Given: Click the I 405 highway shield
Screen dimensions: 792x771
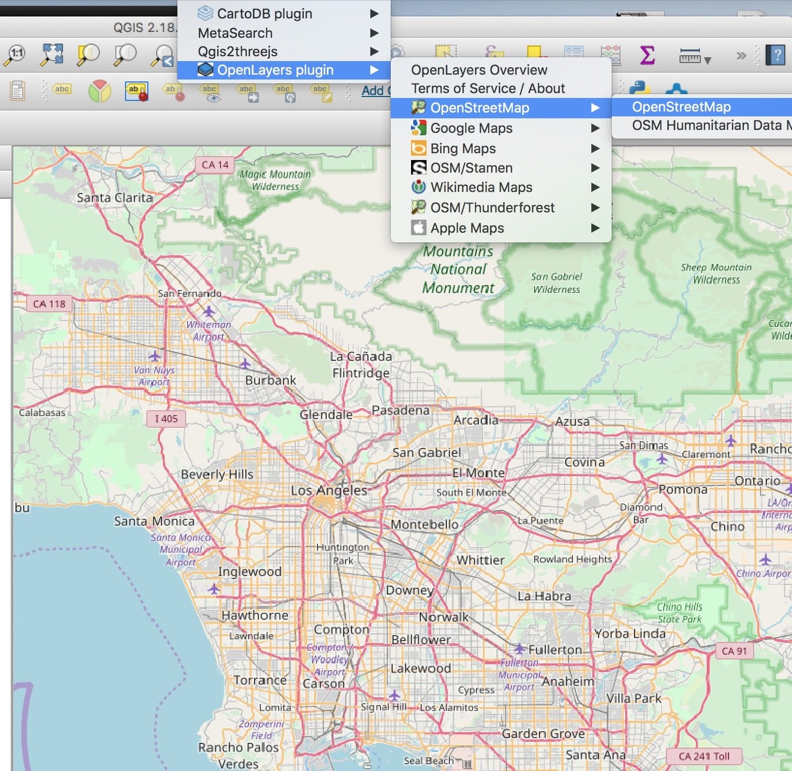Looking at the screenshot, I should tap(166, 419).
